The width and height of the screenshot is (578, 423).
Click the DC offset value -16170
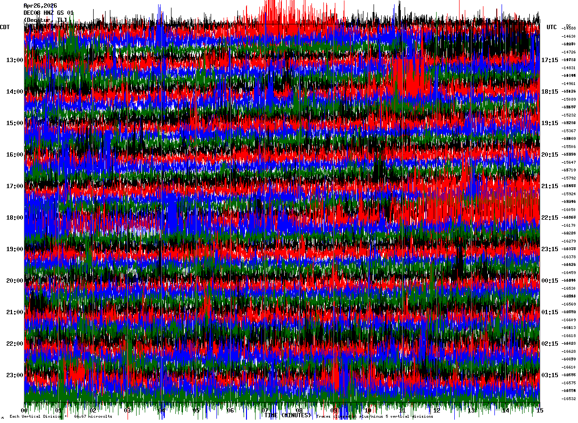tap(568, 225)
